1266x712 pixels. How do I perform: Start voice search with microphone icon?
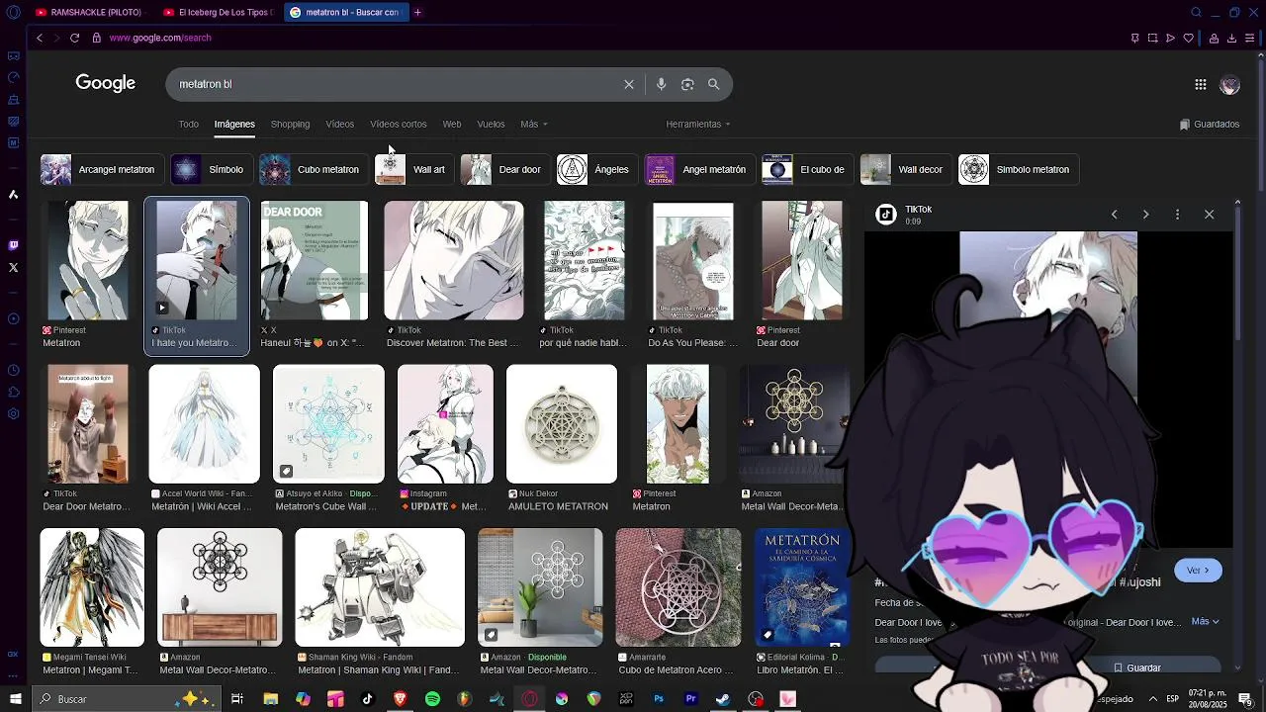click(x=661, y=84)
